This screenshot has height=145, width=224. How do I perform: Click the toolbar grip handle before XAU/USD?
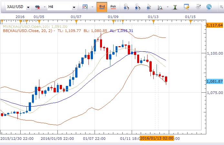click(x=3, y=7)
